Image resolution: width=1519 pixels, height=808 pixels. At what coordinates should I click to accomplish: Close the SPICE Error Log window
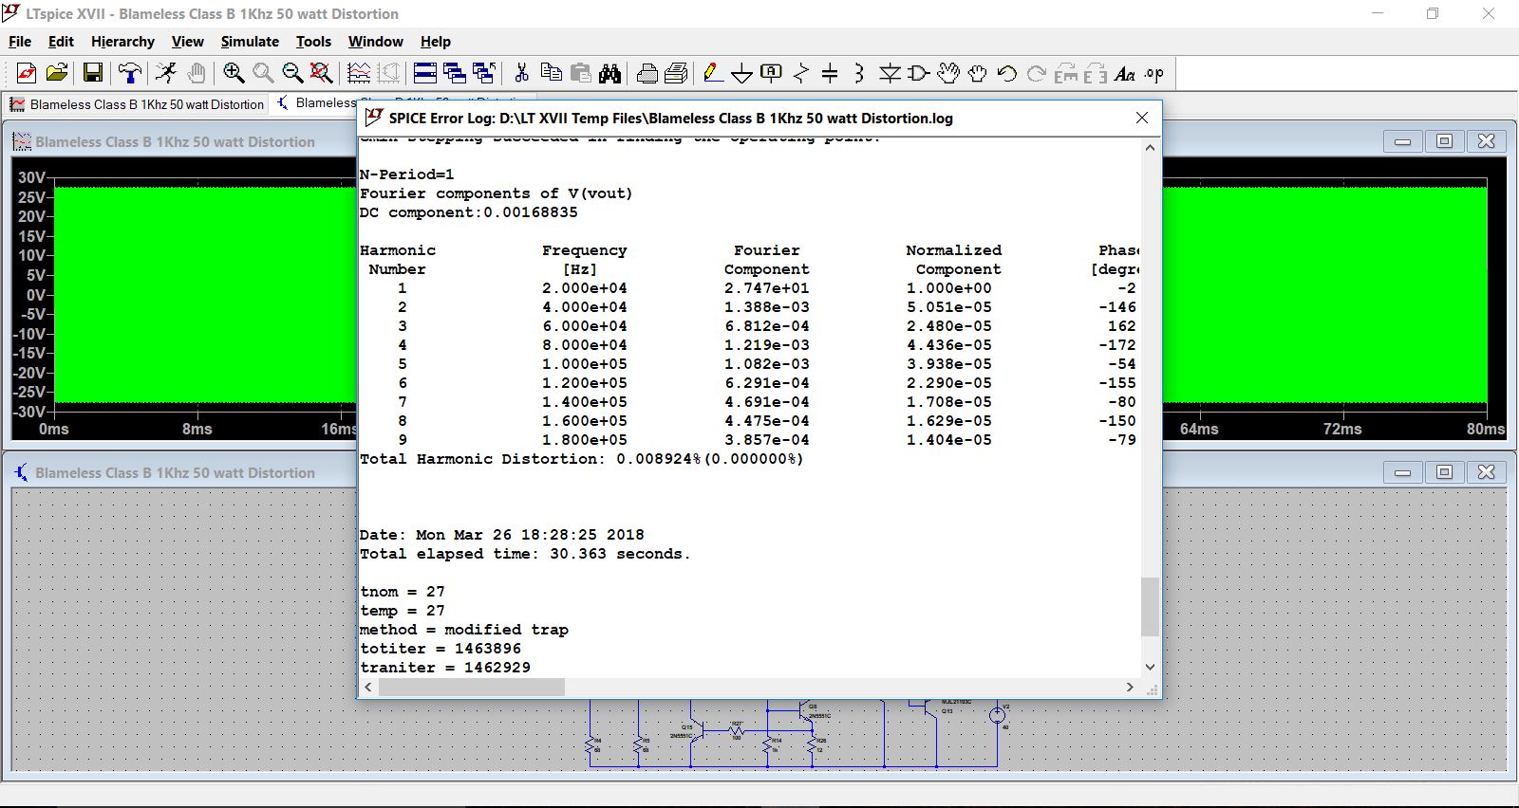pos(1142,118)
